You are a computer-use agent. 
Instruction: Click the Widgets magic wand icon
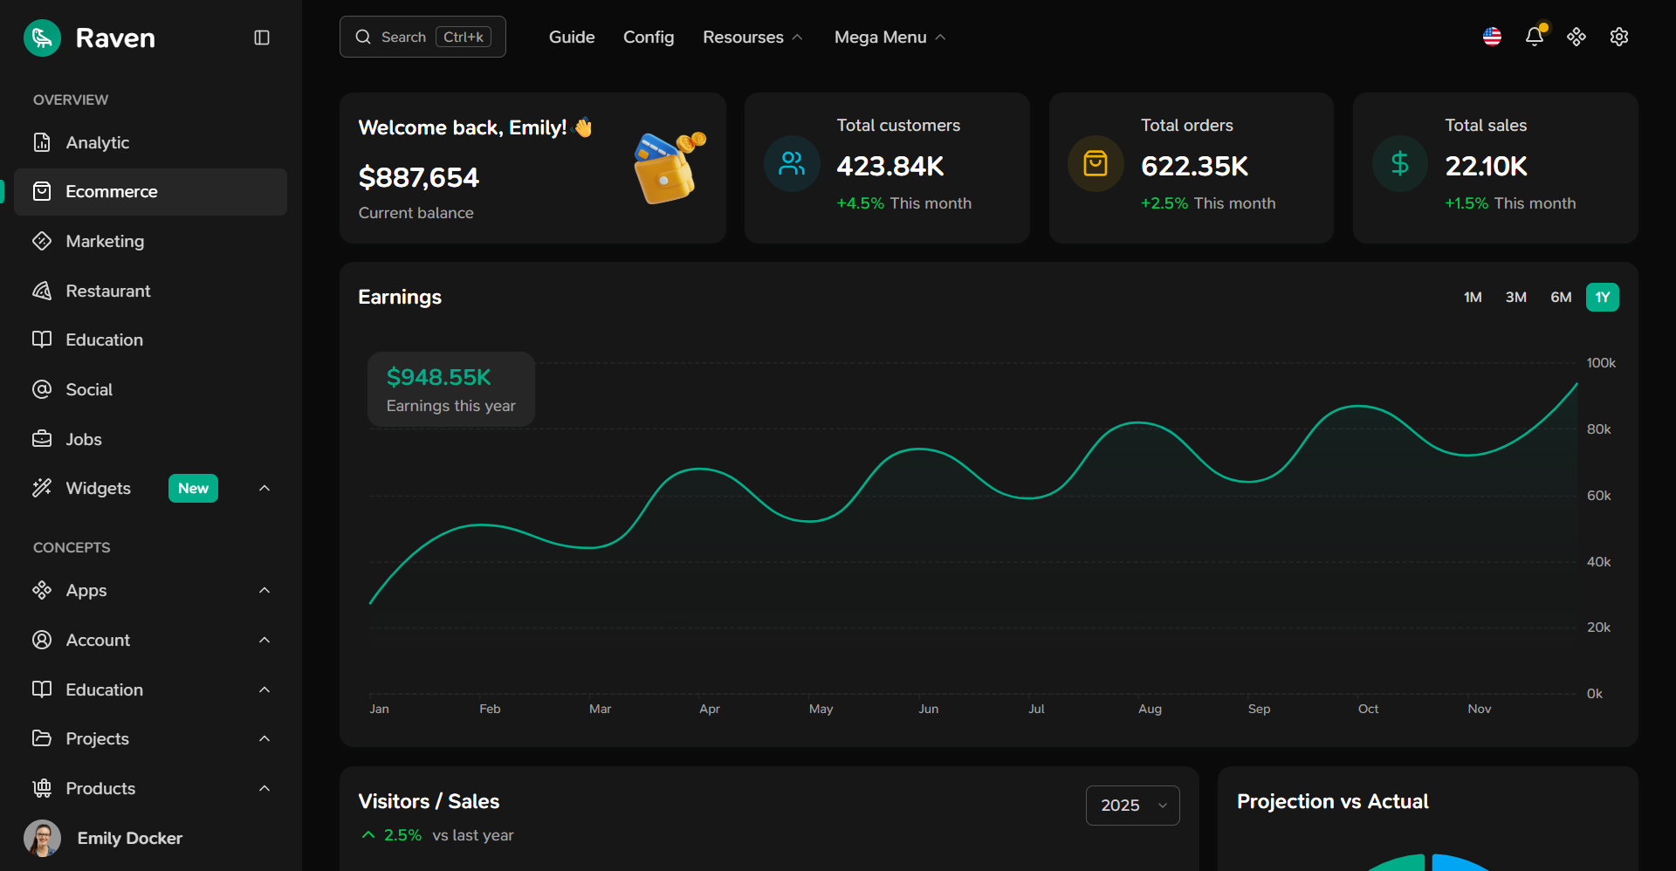click(42, 488)
